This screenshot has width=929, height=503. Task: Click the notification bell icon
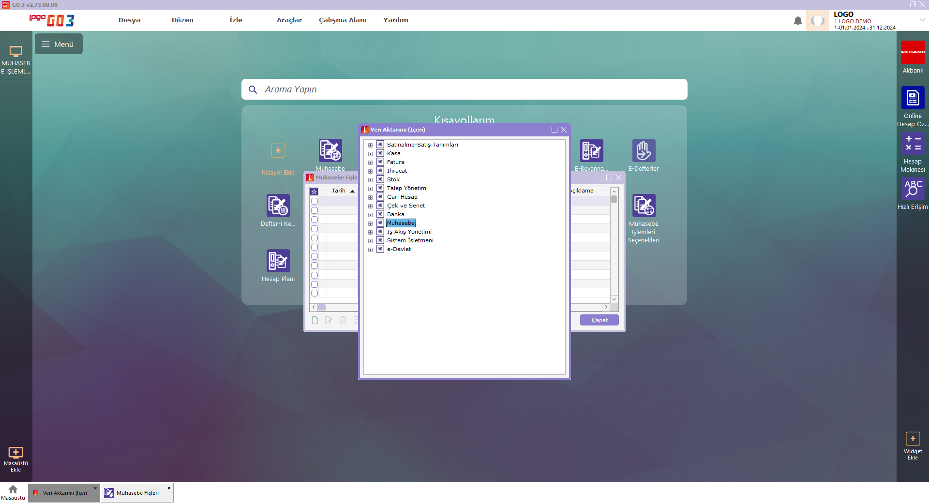point(798,21)
